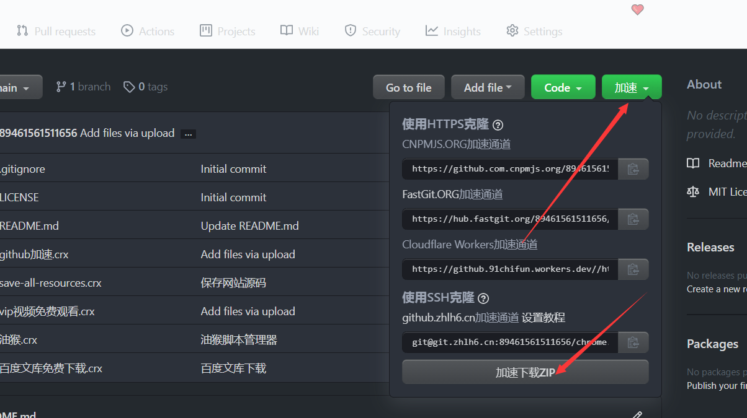Edit README with pencil icon
Screen dimensions: 747x418
pos(637,414)
